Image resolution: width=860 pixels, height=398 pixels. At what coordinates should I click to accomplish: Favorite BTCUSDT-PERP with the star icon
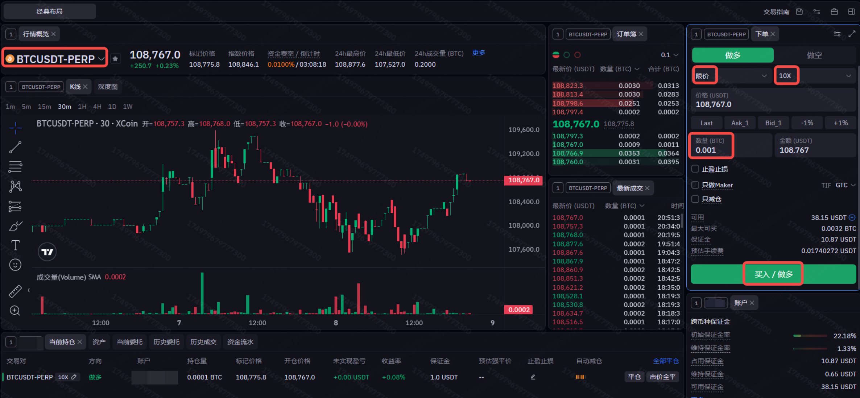coord(115,59)
